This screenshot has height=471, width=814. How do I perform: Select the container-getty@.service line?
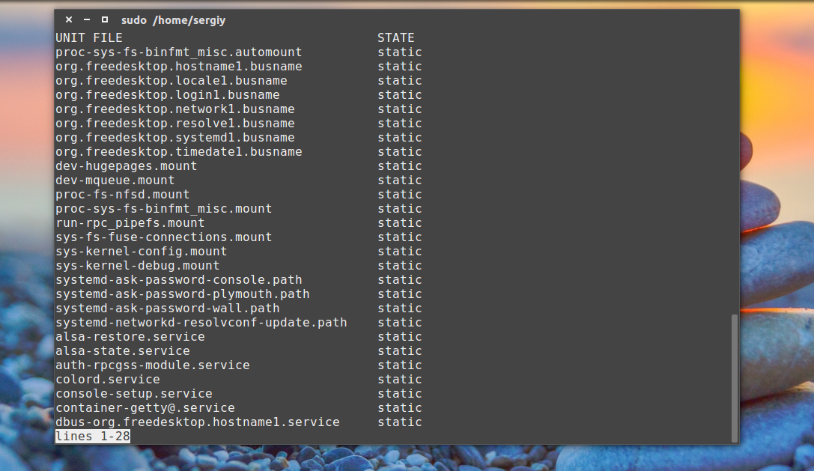(x=145, y=407)
